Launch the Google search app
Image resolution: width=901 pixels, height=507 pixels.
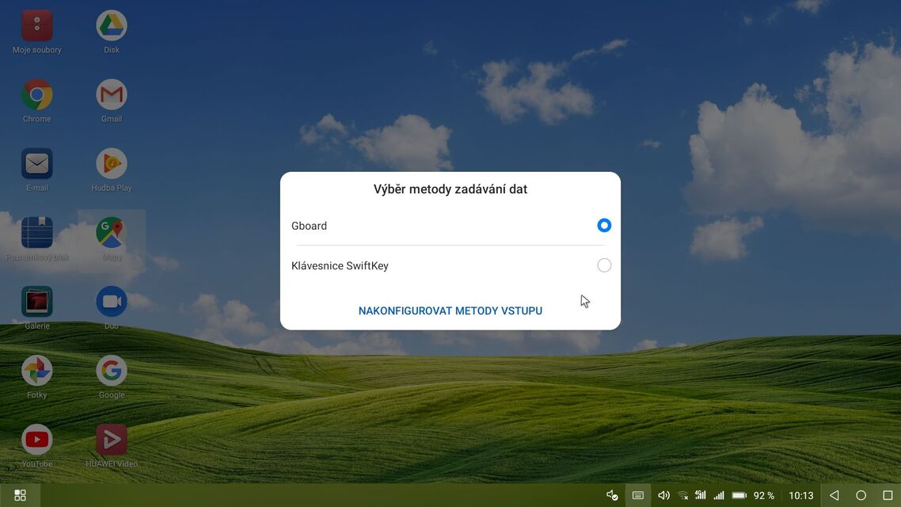point(112,371)
